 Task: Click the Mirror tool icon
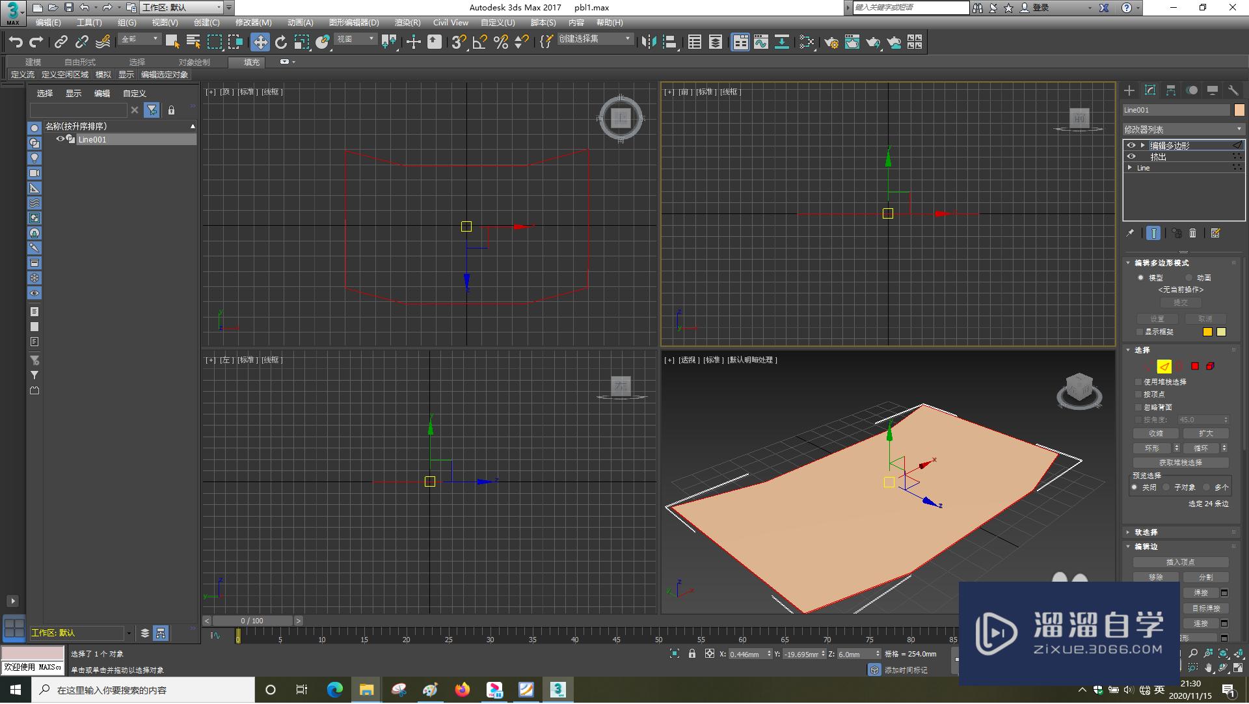tap(649, 42)
